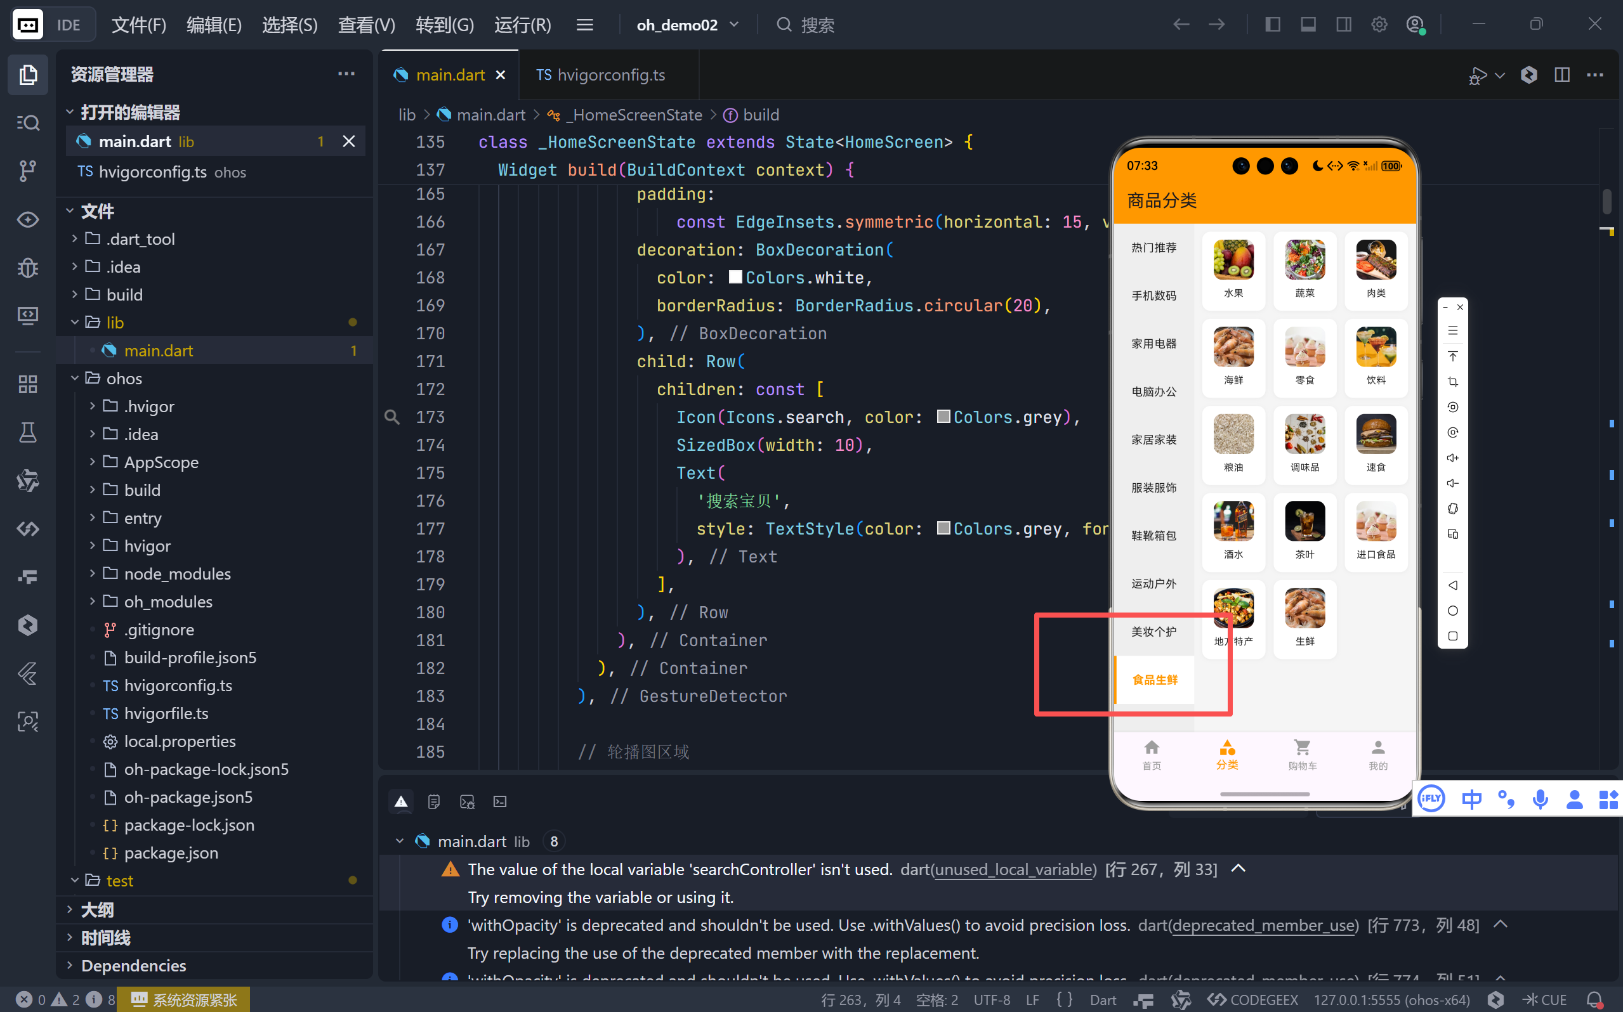
Task: Click grey color swatch on line 173
Action: pos(943,417)
